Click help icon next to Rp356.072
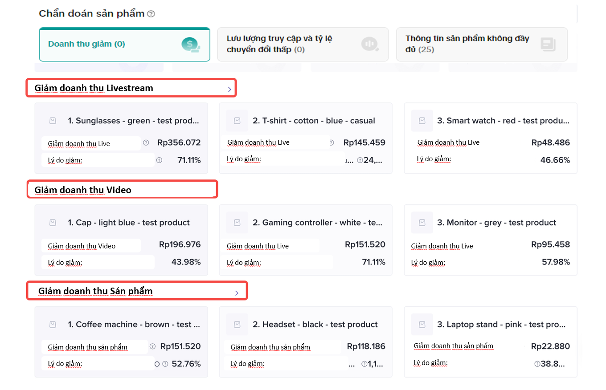The height and width of the screenshot is (390, 606). point(146,143)
